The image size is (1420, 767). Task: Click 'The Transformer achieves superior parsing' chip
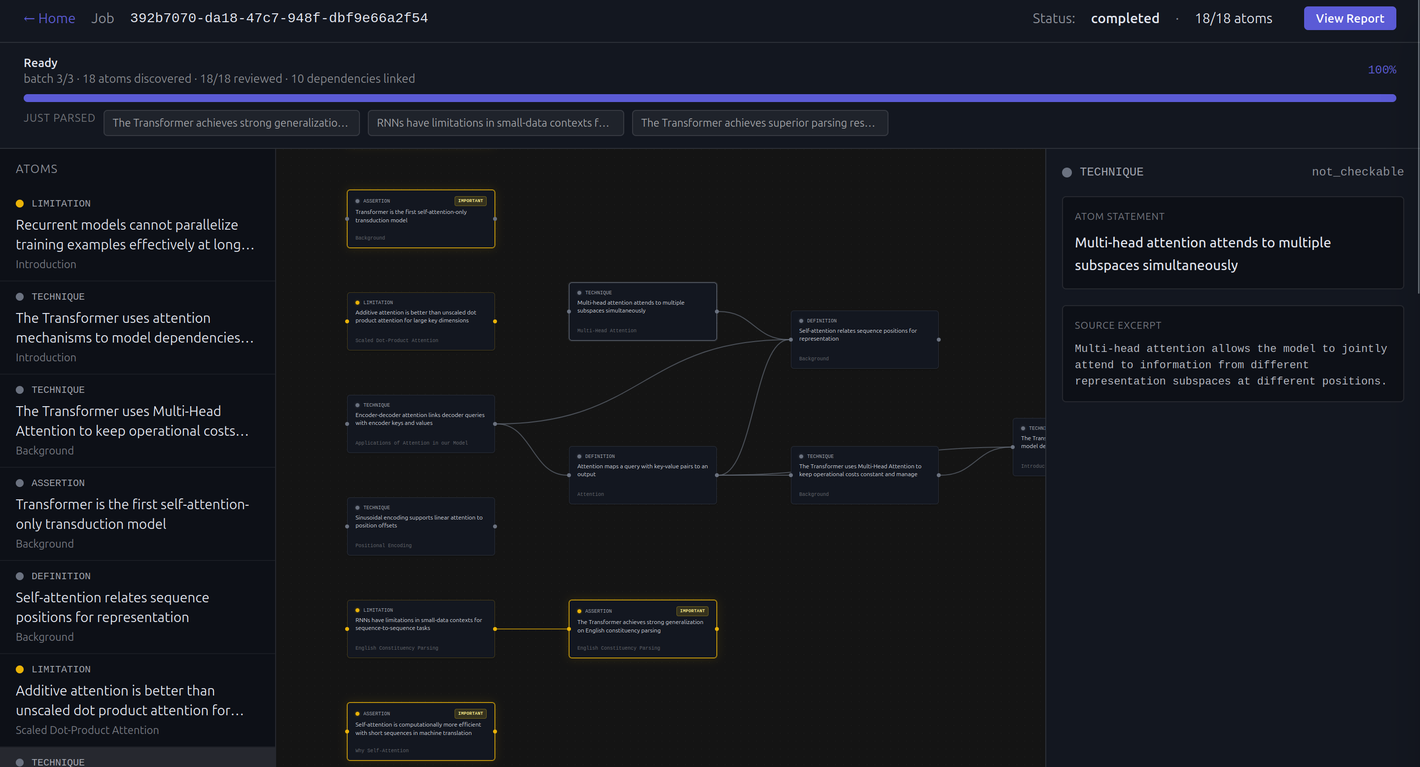pos(759,123)
